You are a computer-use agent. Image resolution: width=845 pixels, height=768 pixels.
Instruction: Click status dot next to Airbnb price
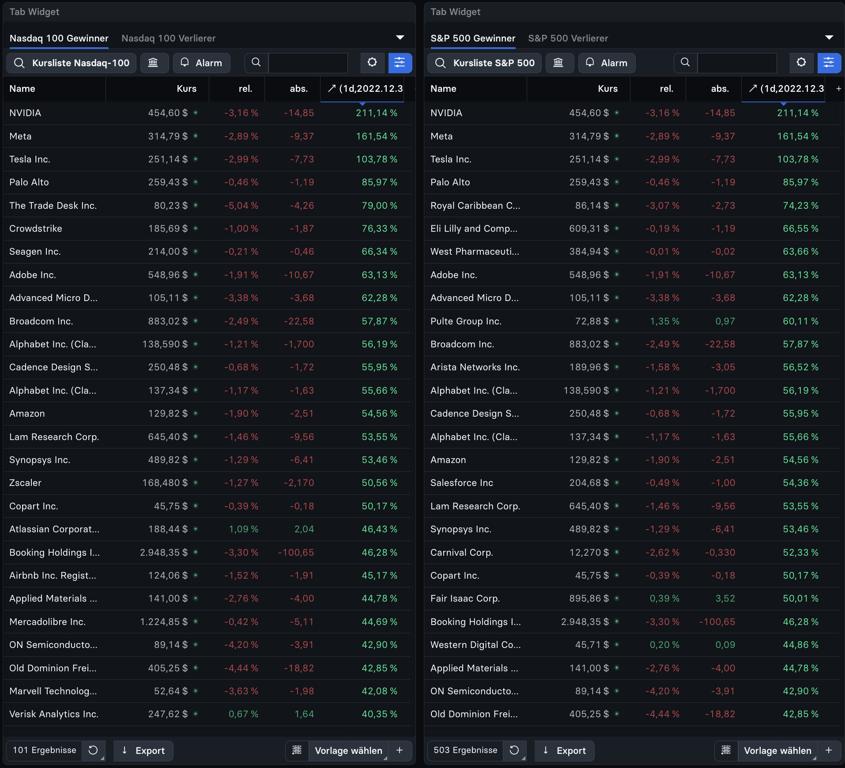pos(196,575)
